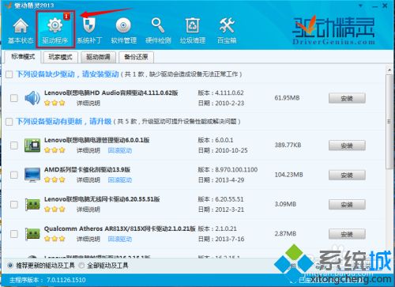
Task: Install the AMD 13.9 graphics driver
Action: tap(347, 175)
